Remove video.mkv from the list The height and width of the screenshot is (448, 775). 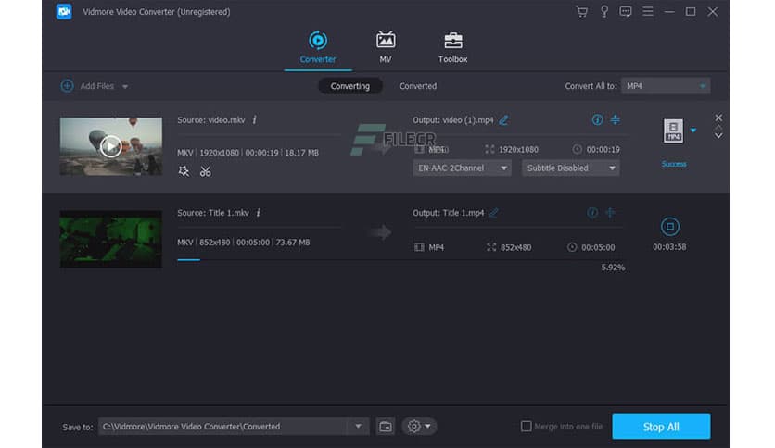click(x=718, y=118)
